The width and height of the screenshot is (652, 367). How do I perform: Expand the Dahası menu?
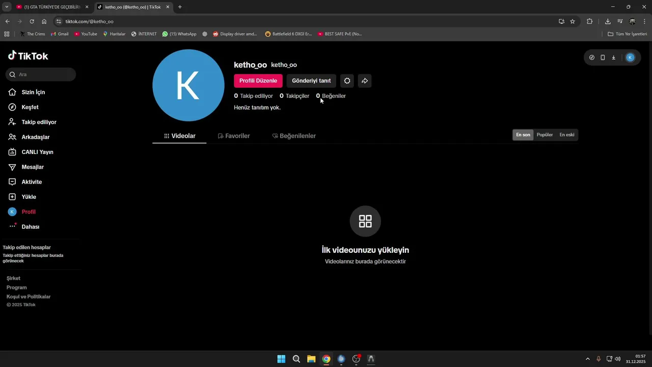(23, 227)
